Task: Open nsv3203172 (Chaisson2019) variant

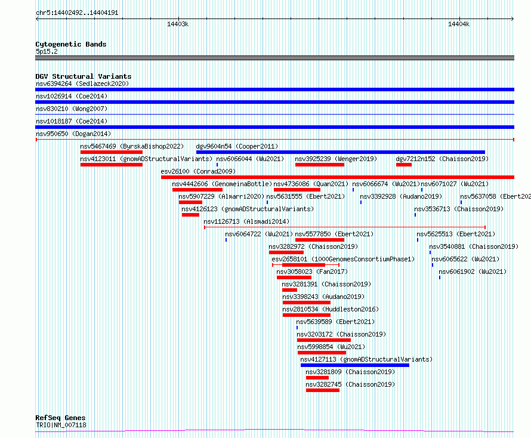Action: (341, 334)
